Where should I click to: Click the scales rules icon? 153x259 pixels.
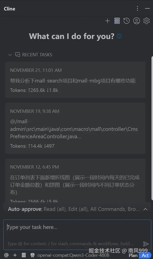coord(32,255)
